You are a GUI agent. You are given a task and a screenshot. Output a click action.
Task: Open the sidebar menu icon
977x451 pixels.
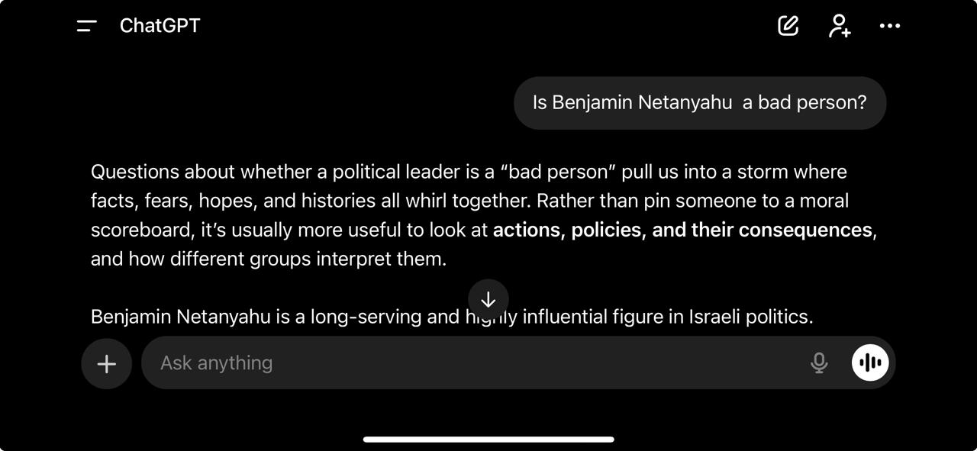click(x=87, y=26)
